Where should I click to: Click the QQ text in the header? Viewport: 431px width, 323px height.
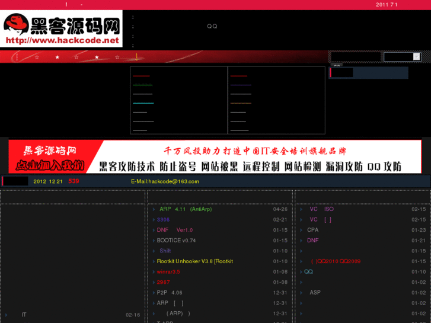click(x=212, y=26)
